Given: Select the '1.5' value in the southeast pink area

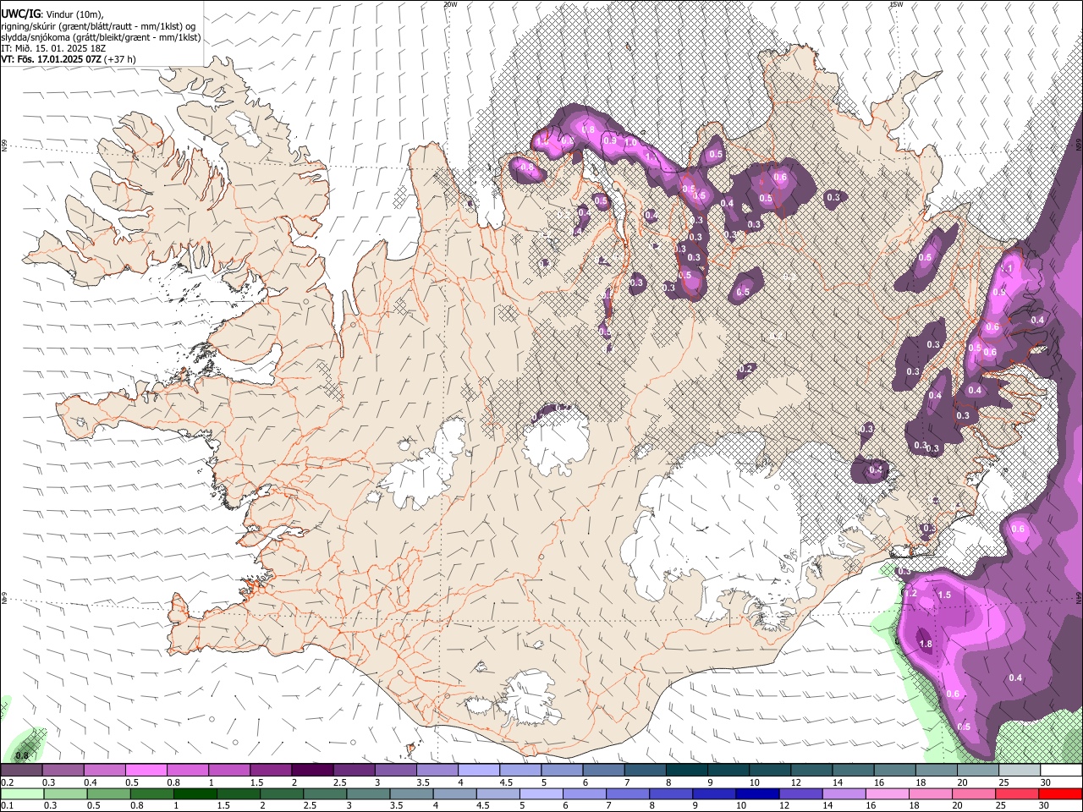Looking at the screenshot, I should pos(945,595).
